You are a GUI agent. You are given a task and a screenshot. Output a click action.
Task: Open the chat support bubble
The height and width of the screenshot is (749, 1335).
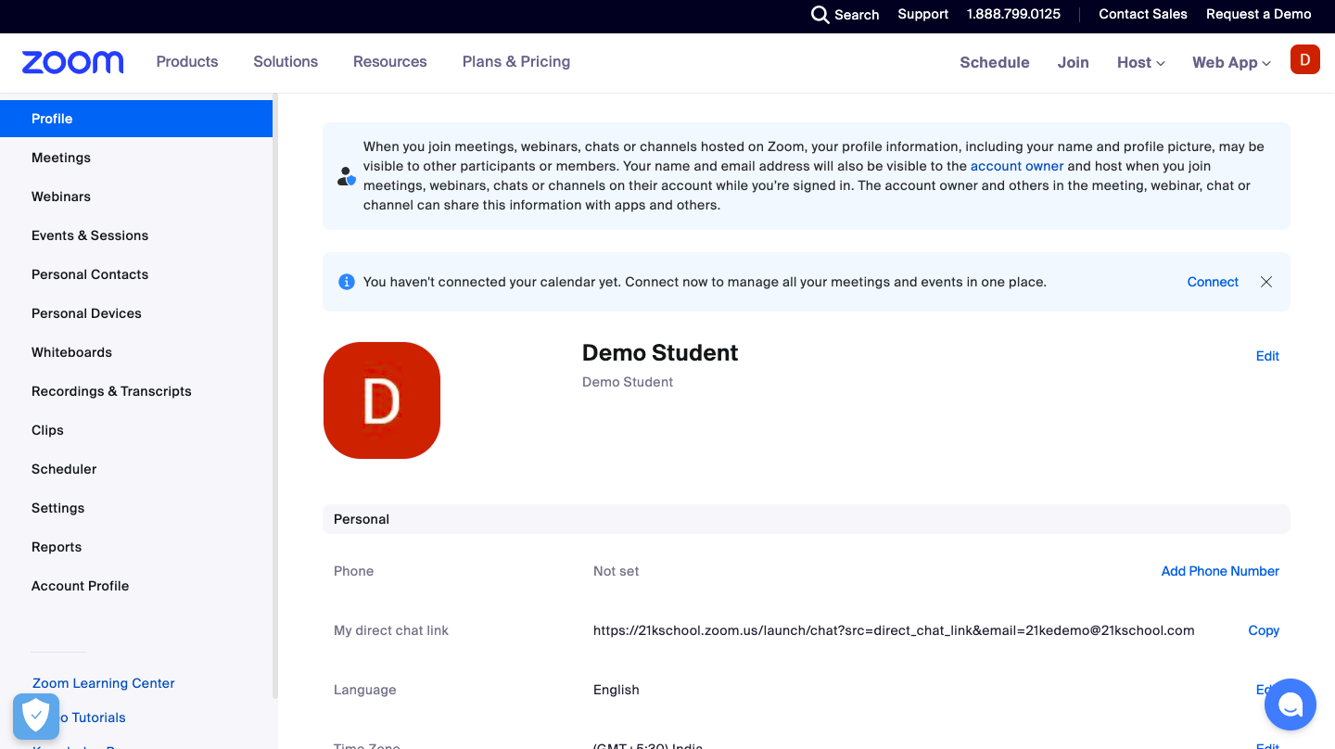click(x=1290, y=705)
